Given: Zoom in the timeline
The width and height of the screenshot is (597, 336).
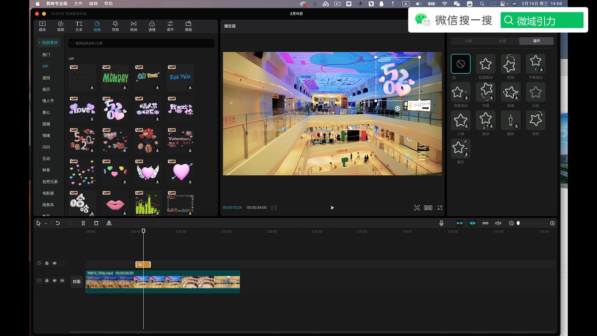Looking at the screenshot, I should [x=552, y=223].
